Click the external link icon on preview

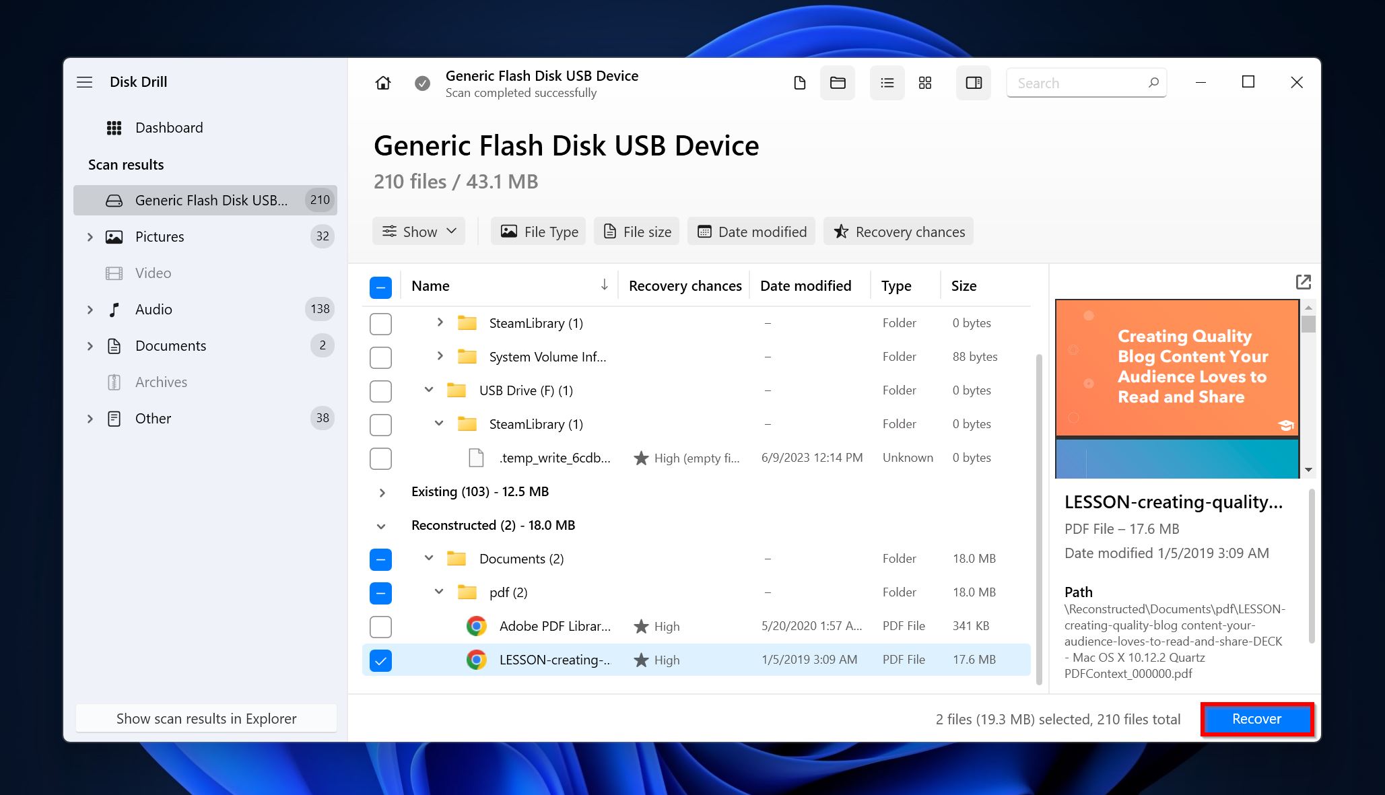[1304, 281]
